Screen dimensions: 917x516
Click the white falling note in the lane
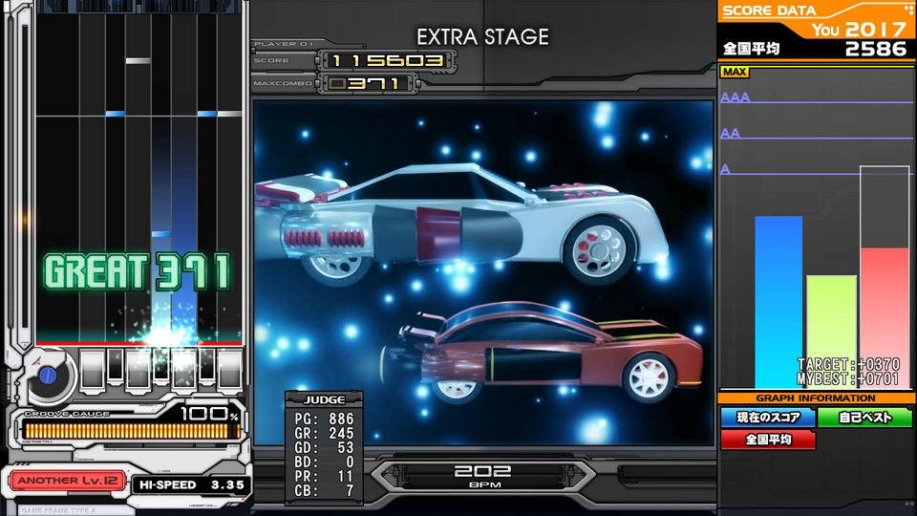point(138,61)
